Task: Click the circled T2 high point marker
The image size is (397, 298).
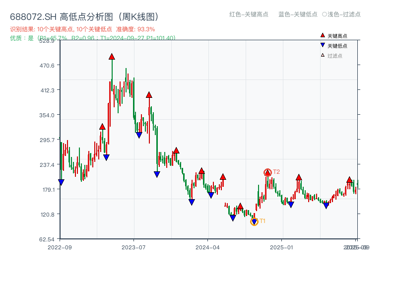Action: tap(267, 172)
